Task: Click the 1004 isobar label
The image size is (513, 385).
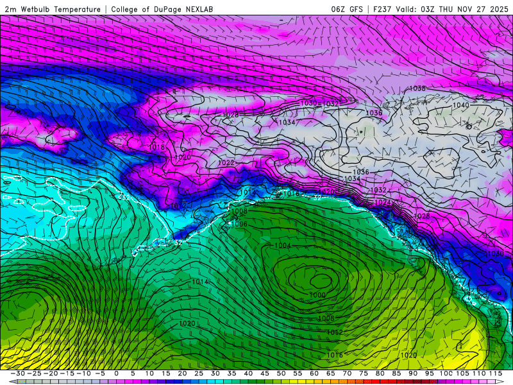Action: (x=283, y=246)
